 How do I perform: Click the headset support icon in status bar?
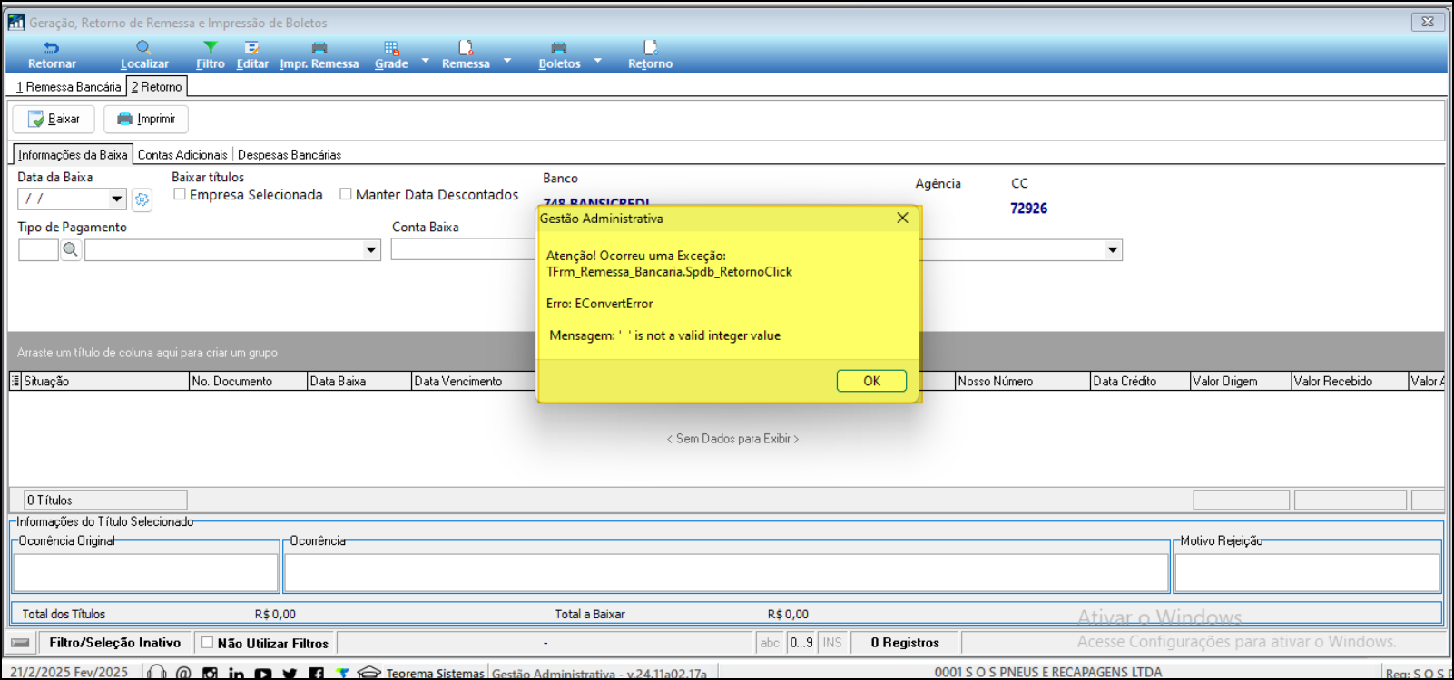point(156,673)
